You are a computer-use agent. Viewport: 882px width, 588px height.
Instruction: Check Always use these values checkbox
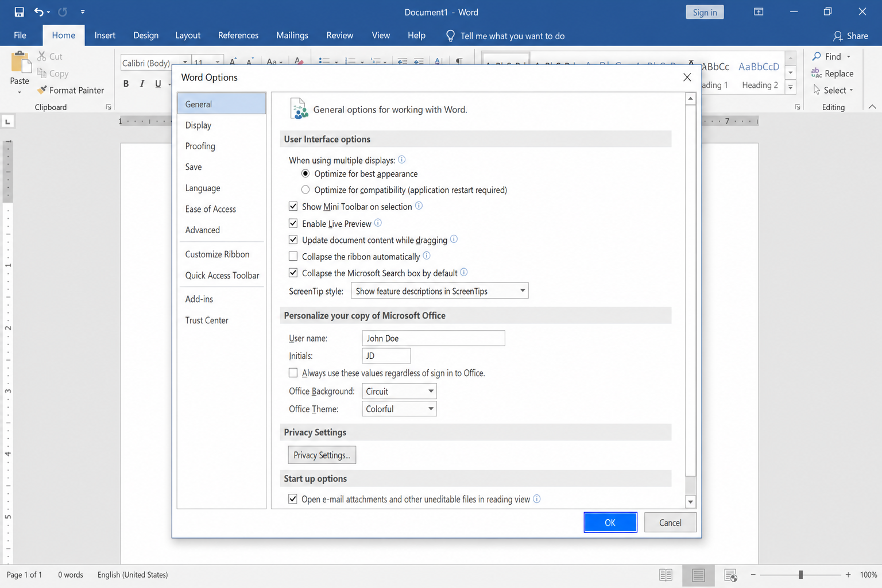point(293,373)
